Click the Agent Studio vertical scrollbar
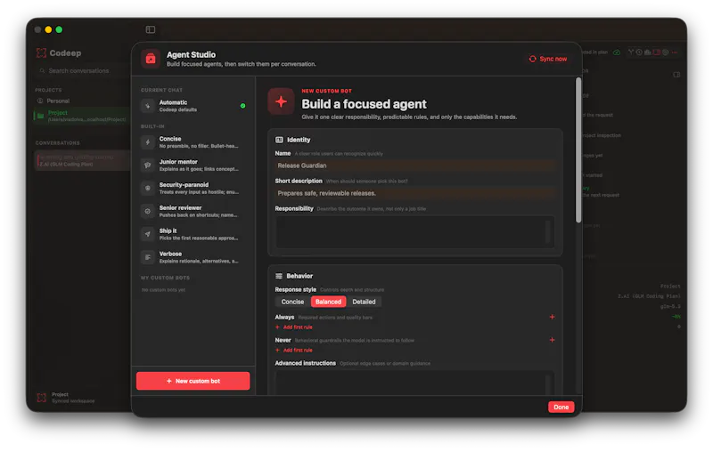This screenshot has height=452, width=713. 578,150
